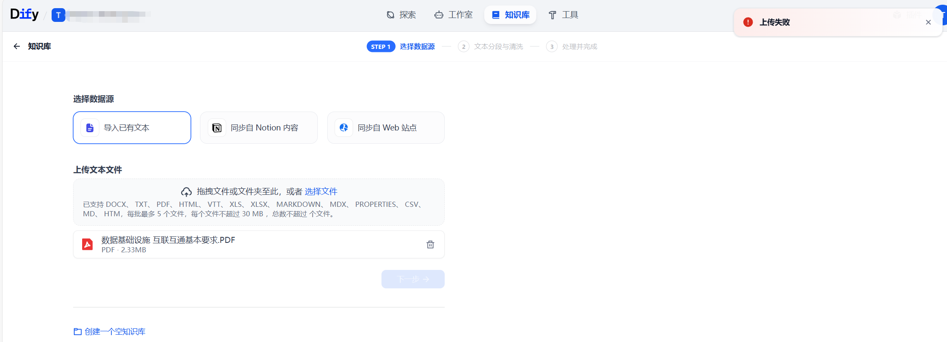Click the 上传文本文件 heading

(x=98, y=170)
